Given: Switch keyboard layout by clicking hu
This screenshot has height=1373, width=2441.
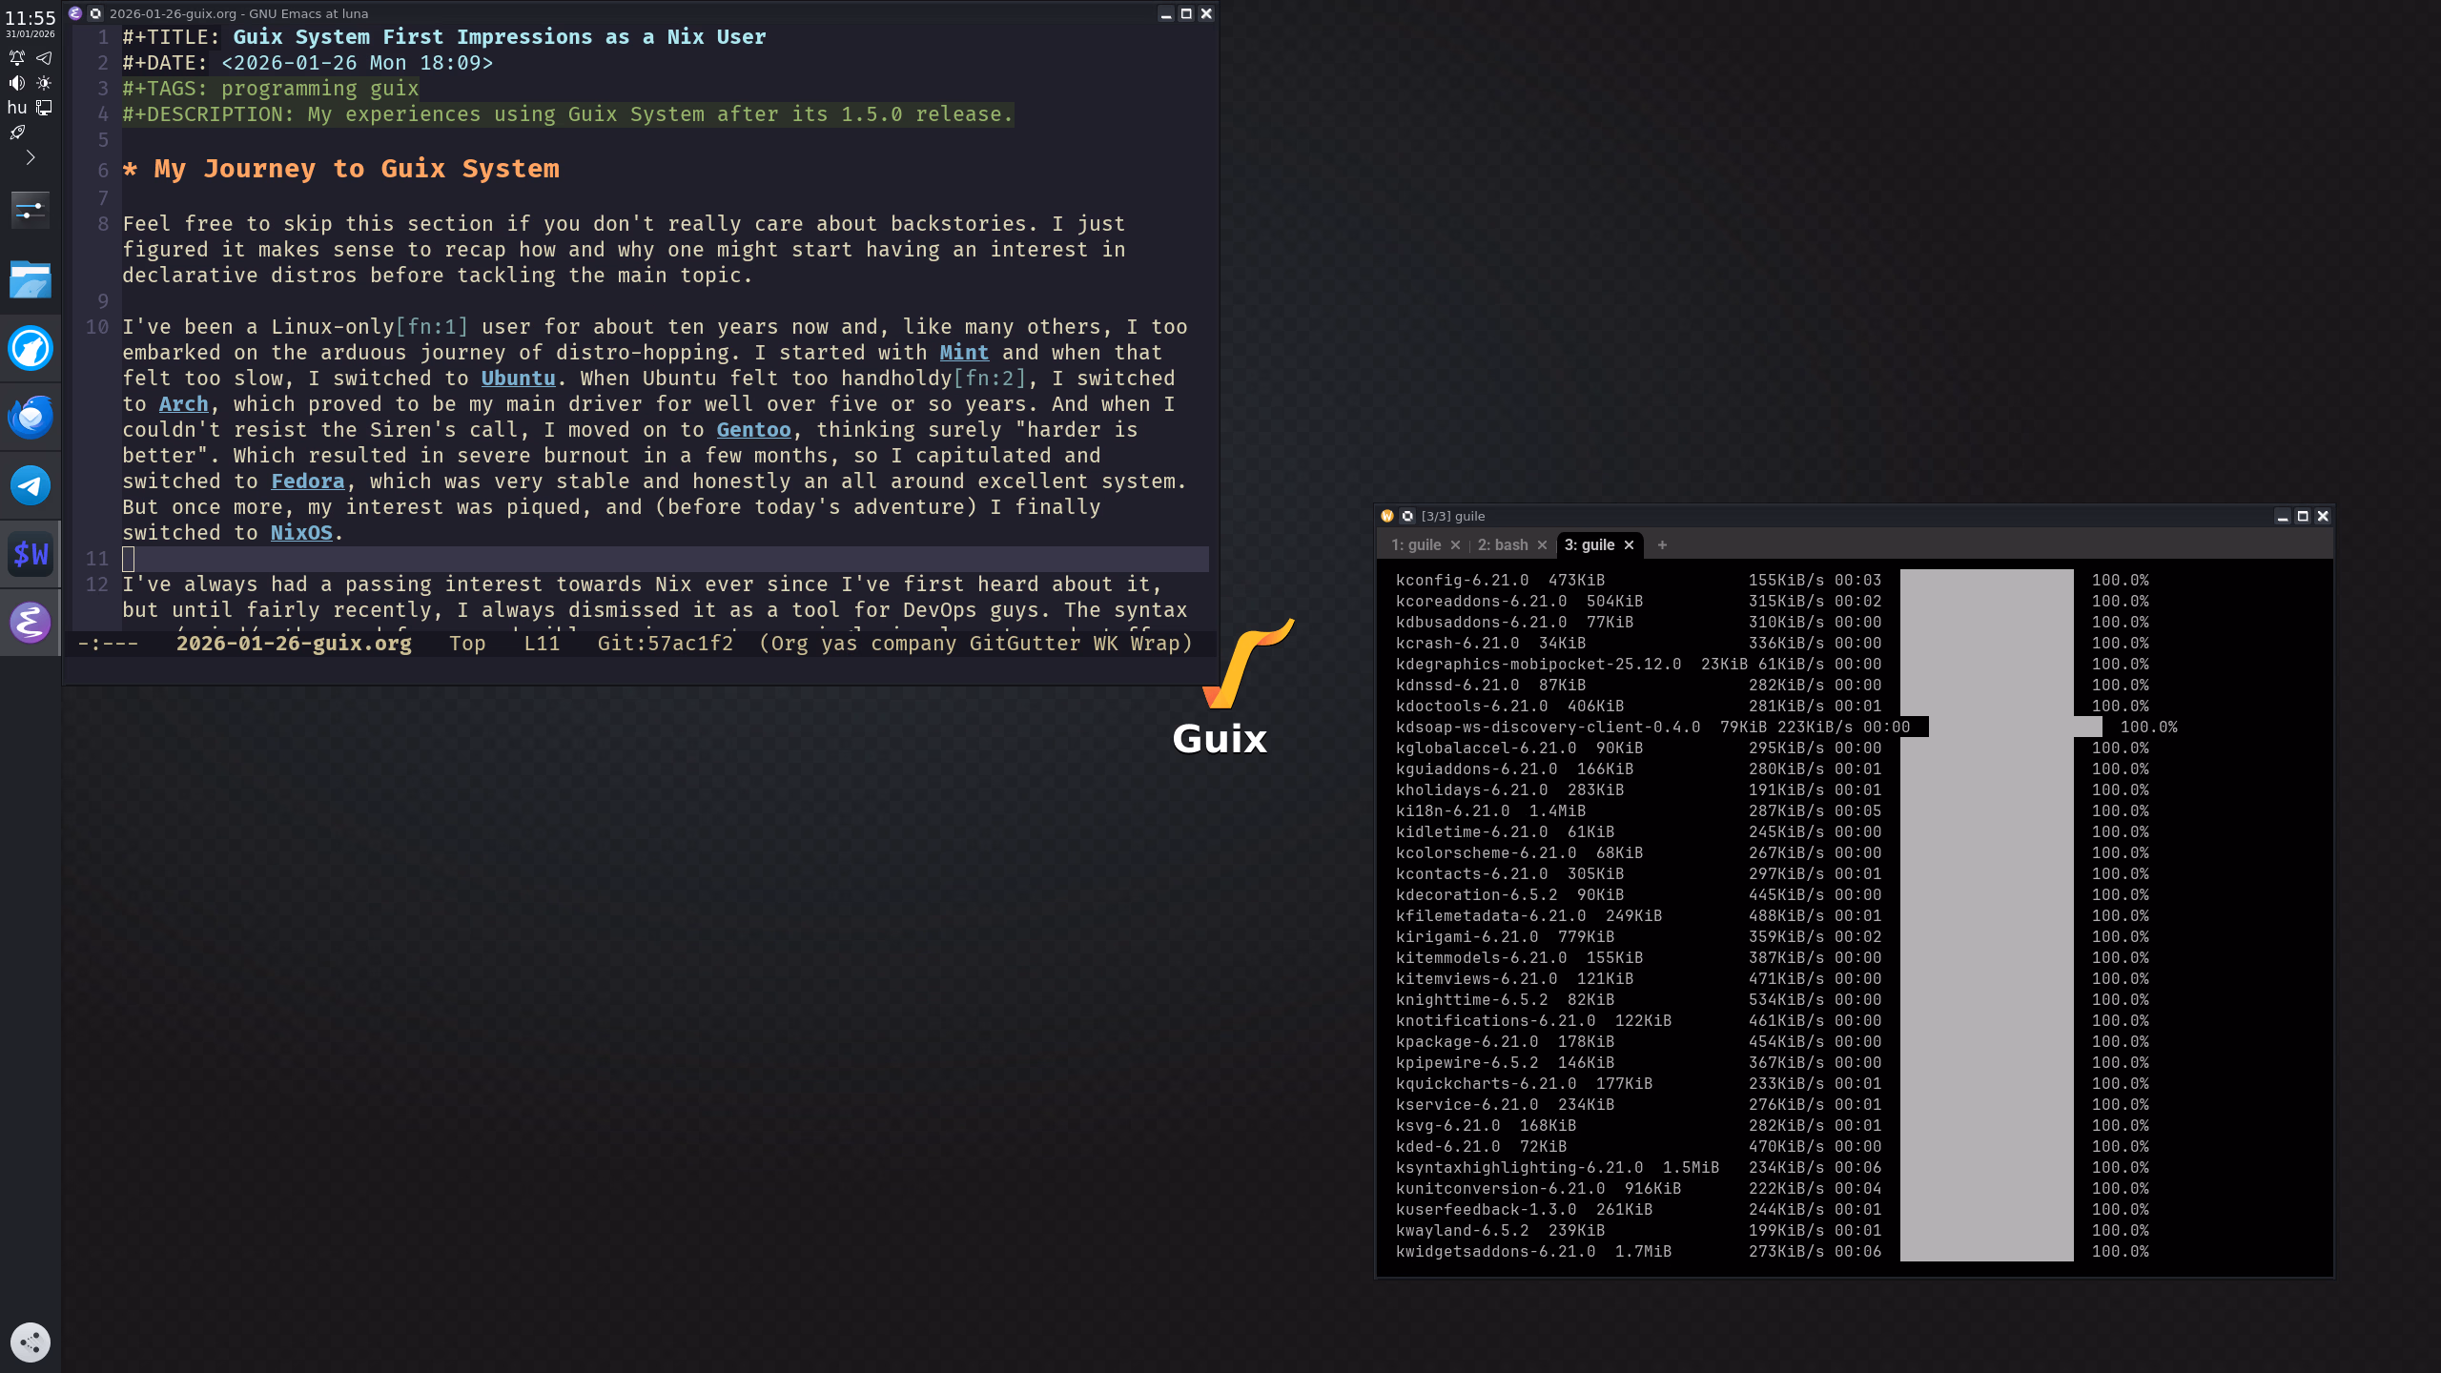Looking at the screenshot, I should coord(16,108).
